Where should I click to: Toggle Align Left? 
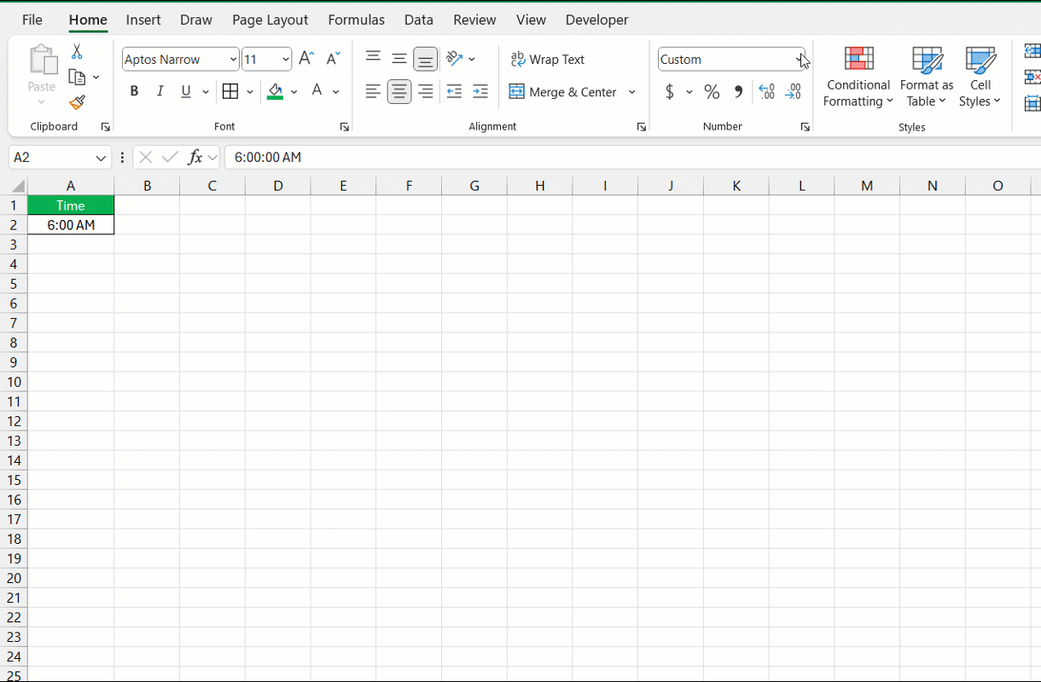(373, 91)
